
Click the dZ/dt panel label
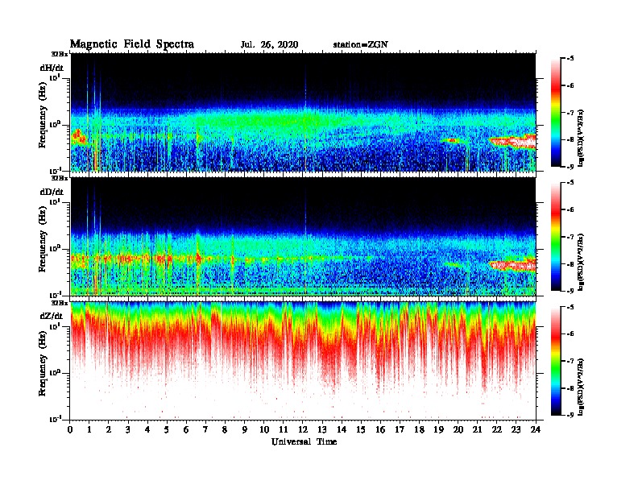click(52, 316)
